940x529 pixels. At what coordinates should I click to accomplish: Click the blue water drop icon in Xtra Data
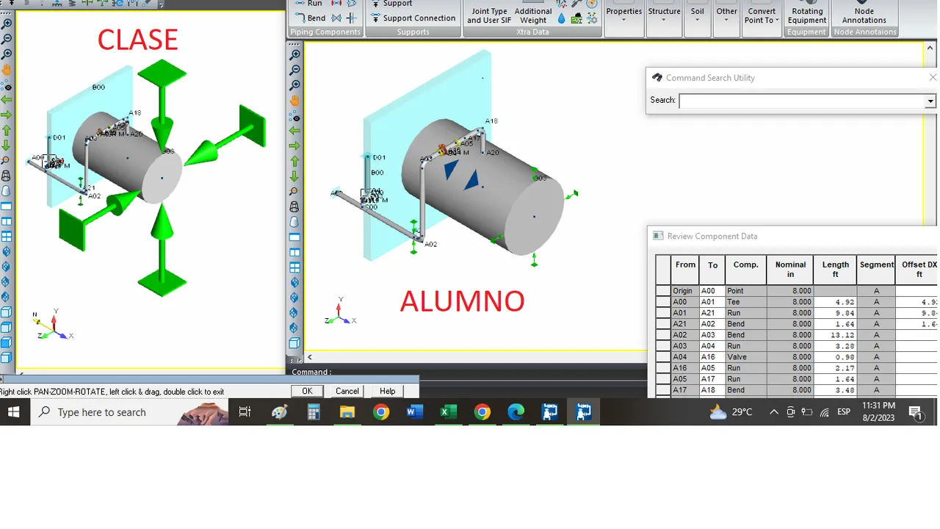[x=562, y=18]
